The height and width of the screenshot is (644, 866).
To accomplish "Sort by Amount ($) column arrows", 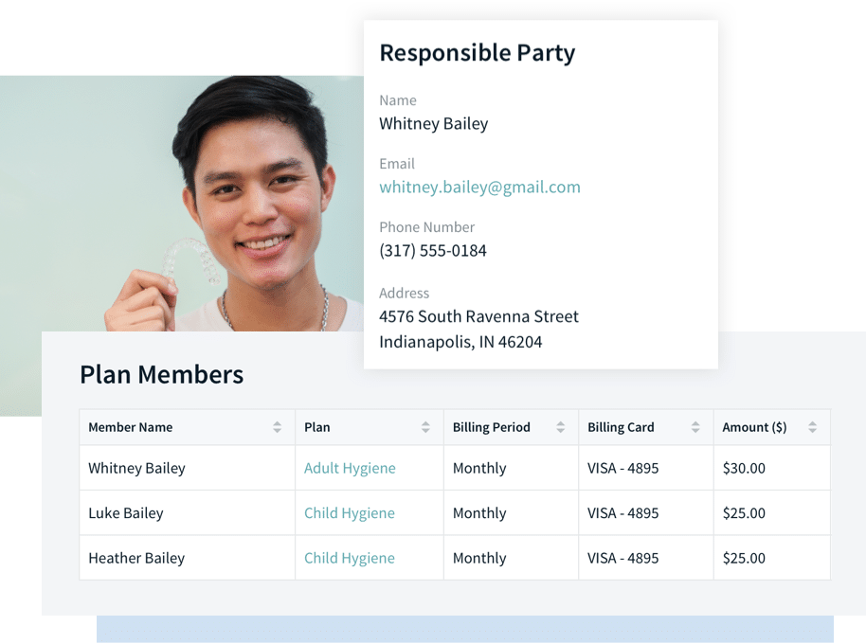I will (x=812, y=427).
